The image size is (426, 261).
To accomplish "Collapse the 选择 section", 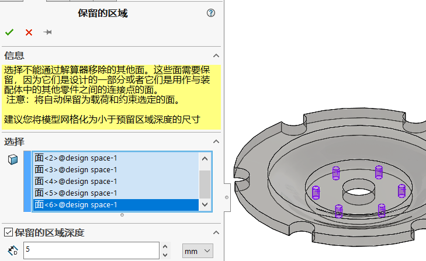I will point(216,141).
